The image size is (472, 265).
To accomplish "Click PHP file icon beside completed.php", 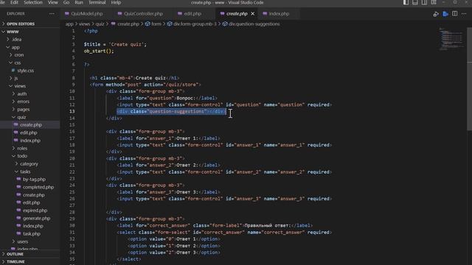I will click(18, 187).
